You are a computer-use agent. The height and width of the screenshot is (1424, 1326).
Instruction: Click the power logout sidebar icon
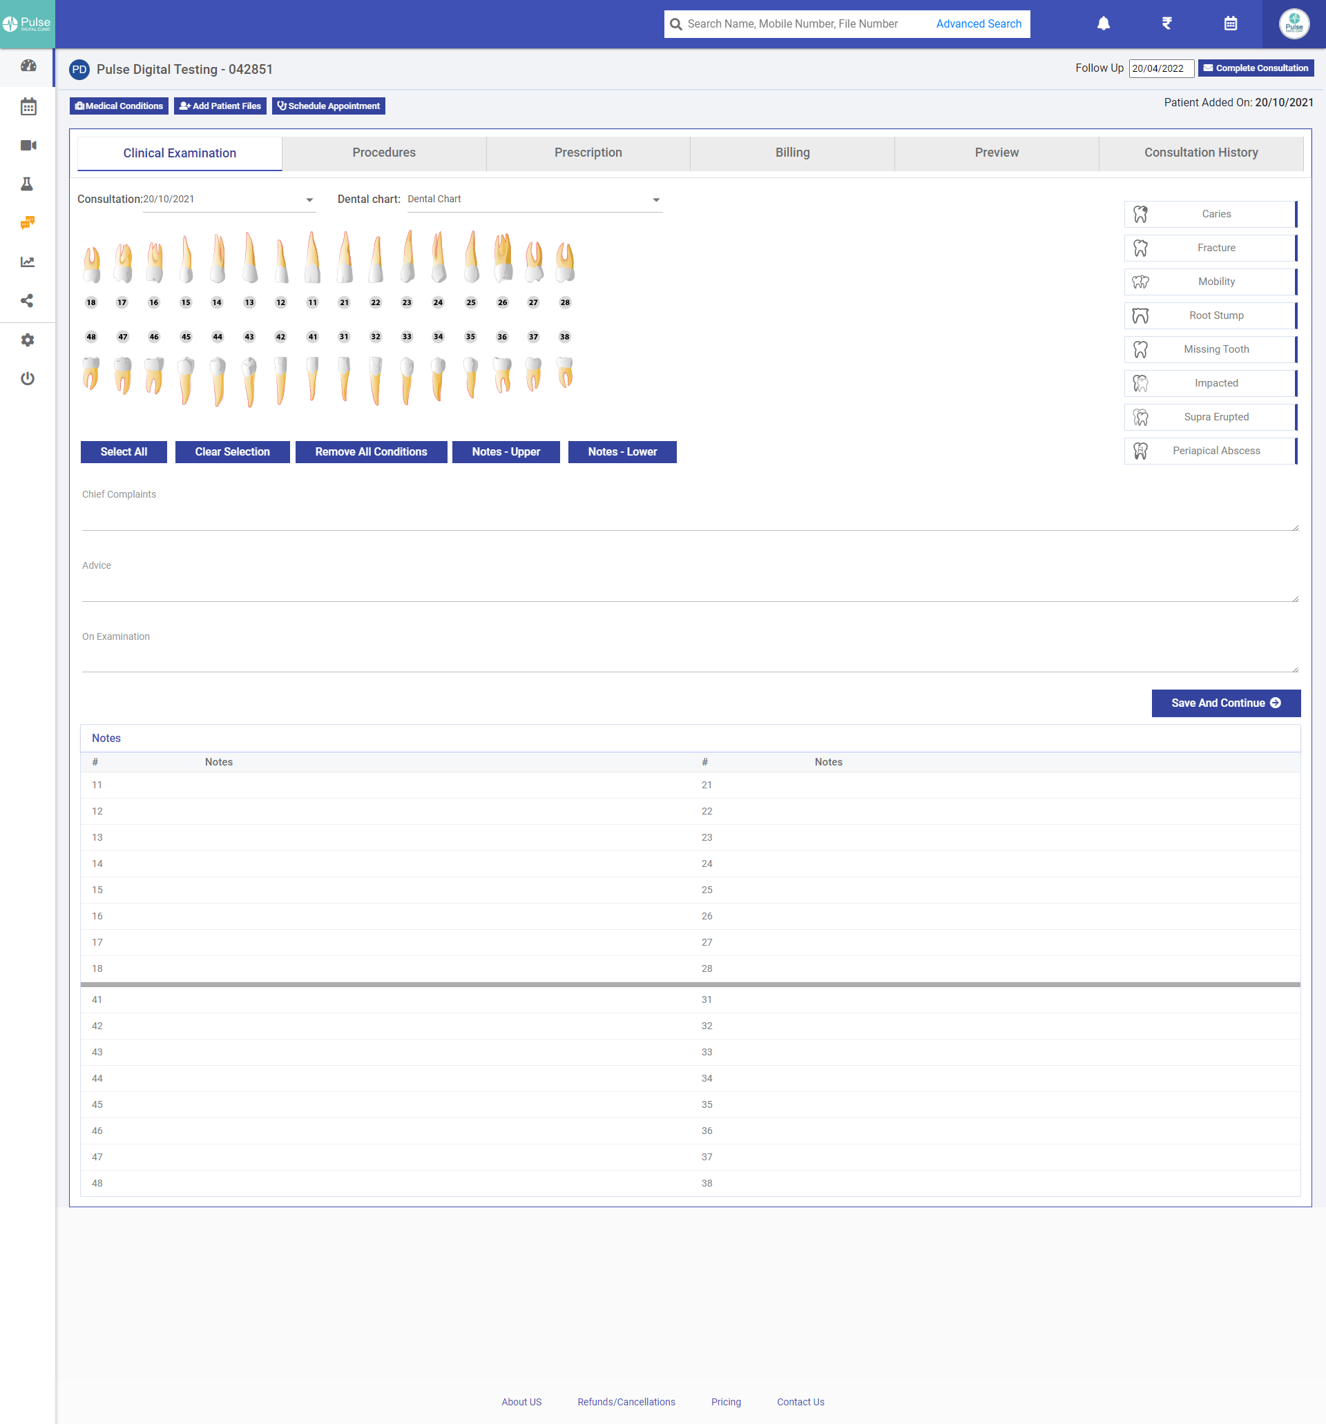click(x=27, y=378)
